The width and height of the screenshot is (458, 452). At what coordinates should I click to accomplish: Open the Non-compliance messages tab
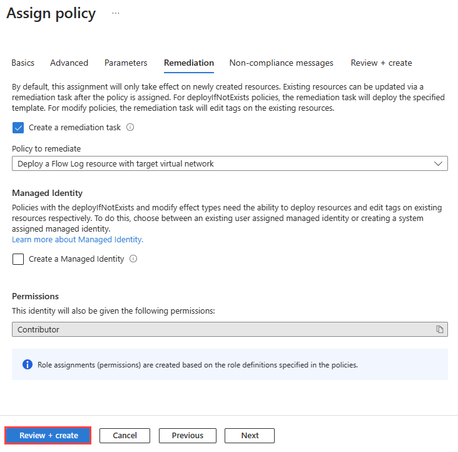pos(281,63)
